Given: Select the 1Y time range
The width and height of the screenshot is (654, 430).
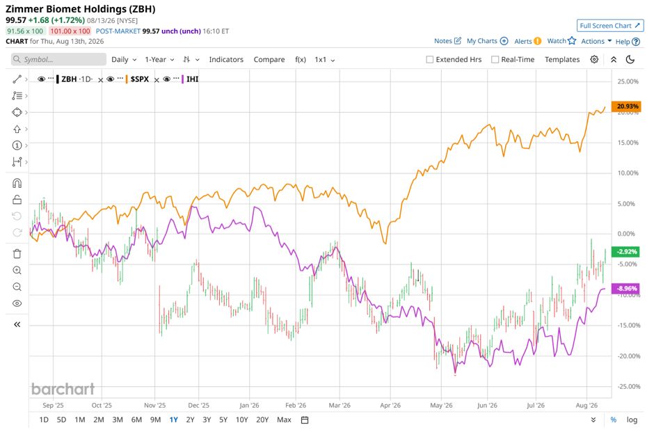Looking at the screenshot, I should point(173,420).
